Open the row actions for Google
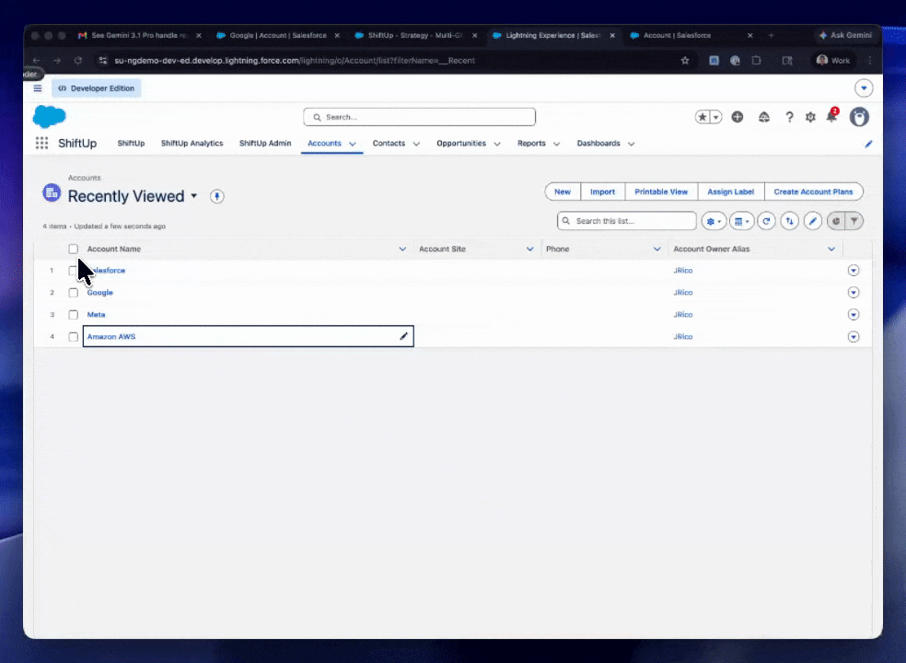Viewport: 906px width, 663px height. click(x=854, y=293)
